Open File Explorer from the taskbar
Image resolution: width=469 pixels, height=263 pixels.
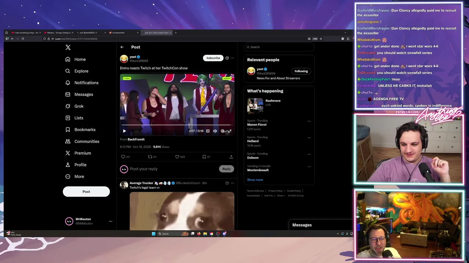205,234
